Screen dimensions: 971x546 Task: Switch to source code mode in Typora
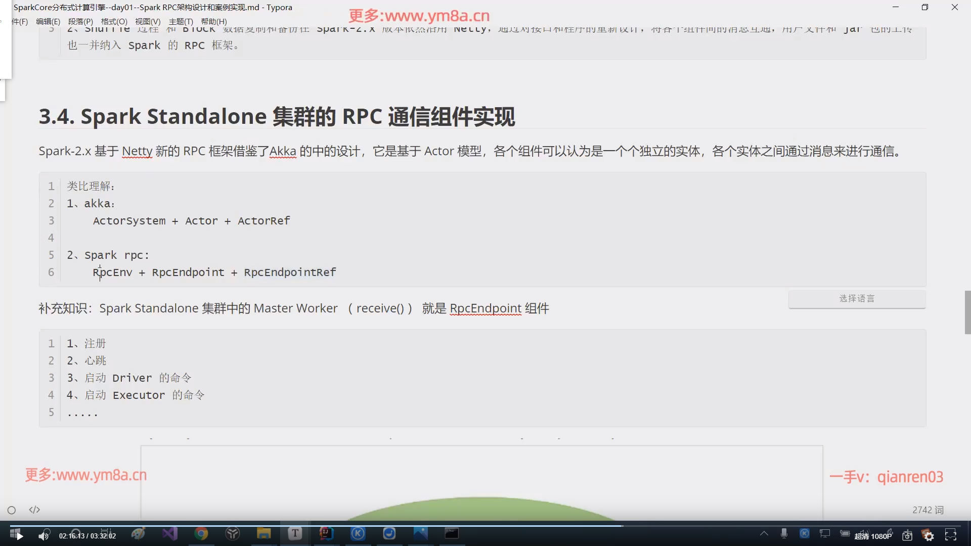click(34, 510)
